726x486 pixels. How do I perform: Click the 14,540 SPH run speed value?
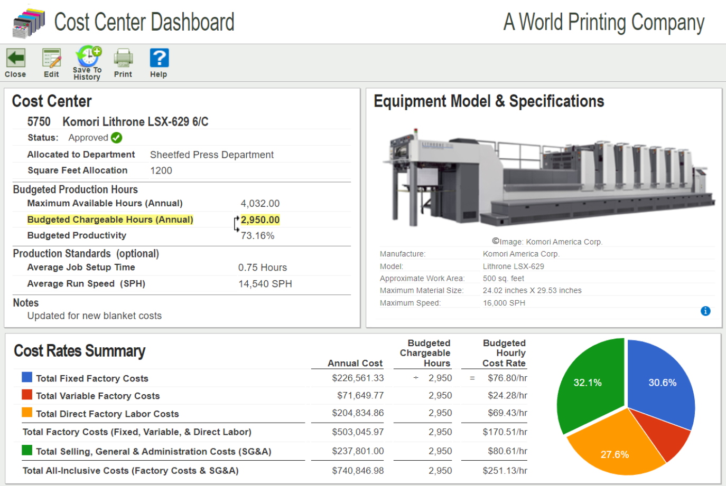click(265, 284)
